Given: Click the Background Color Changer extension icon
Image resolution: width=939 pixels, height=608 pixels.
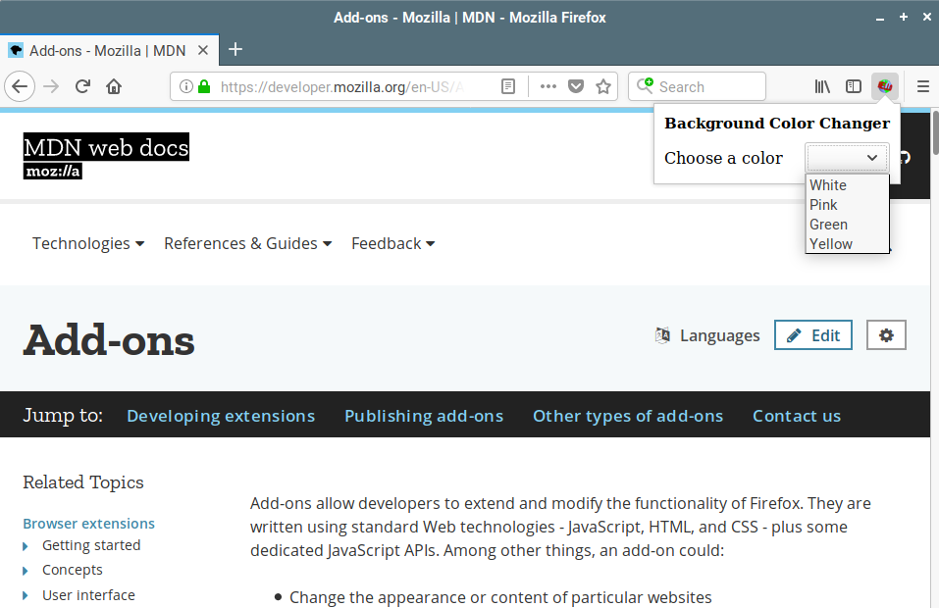Looking at the screenshot, I should [x=884, y=86].
